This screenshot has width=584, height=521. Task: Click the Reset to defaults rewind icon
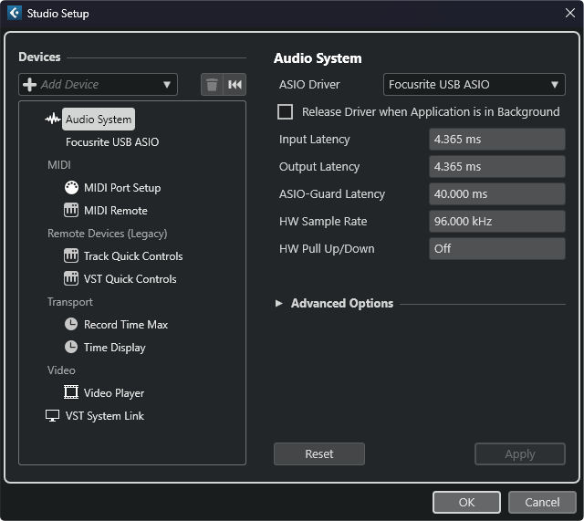point(235,85)
